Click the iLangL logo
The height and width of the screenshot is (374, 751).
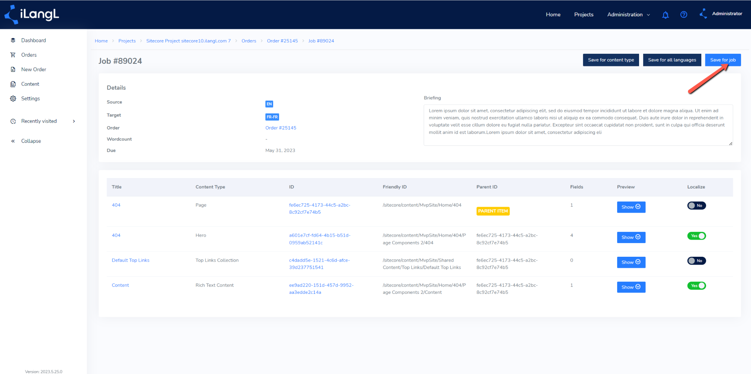32,14
